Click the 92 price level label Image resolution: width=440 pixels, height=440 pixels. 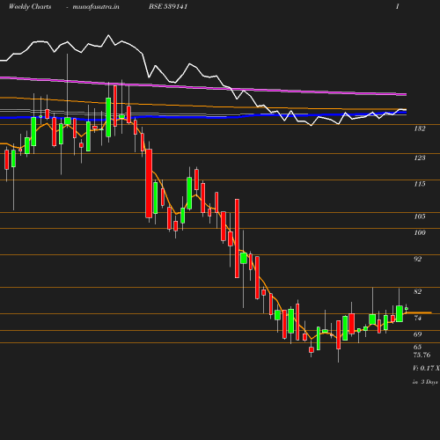tap(418, 259)
